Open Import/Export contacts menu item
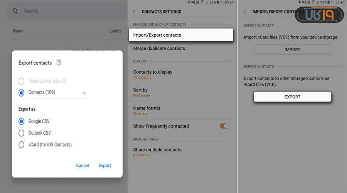347x193 pixels. click(x=180, y=35)
